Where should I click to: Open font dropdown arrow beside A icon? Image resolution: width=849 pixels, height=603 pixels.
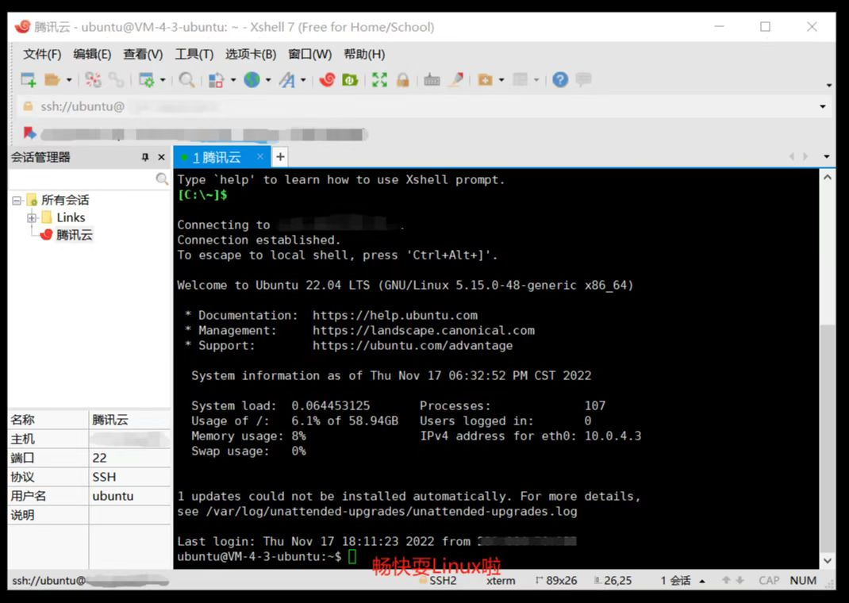(x=303, y=80)
